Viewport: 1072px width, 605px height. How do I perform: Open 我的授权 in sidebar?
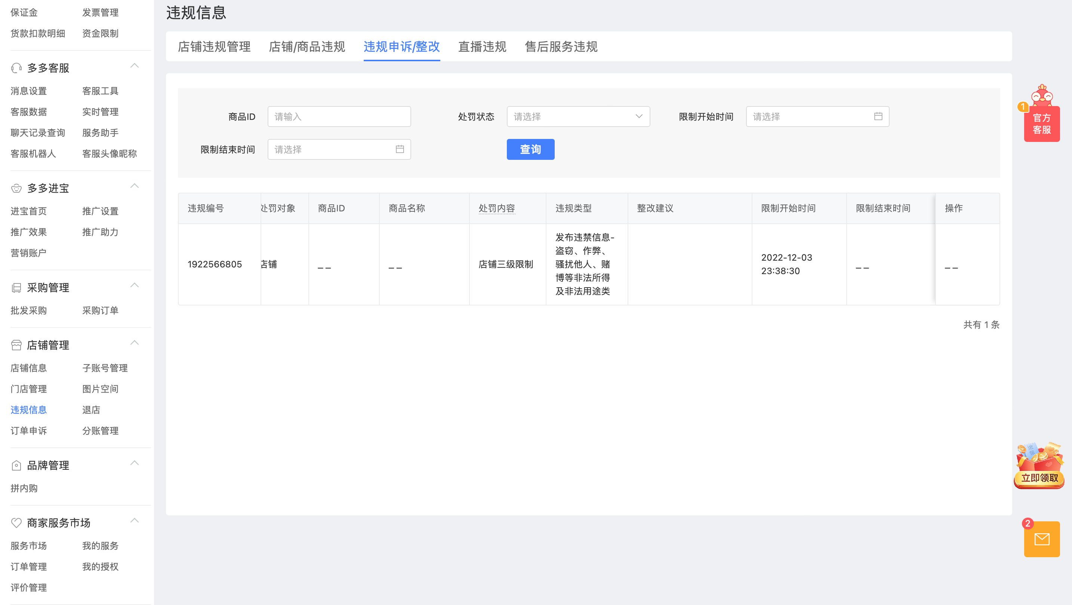100,566
